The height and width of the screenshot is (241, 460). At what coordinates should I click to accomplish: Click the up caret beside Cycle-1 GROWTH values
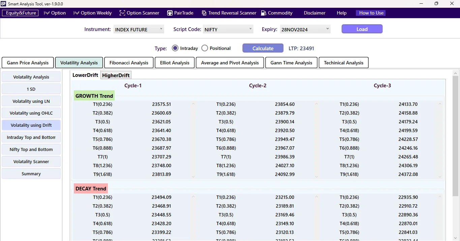coord(193,104)
